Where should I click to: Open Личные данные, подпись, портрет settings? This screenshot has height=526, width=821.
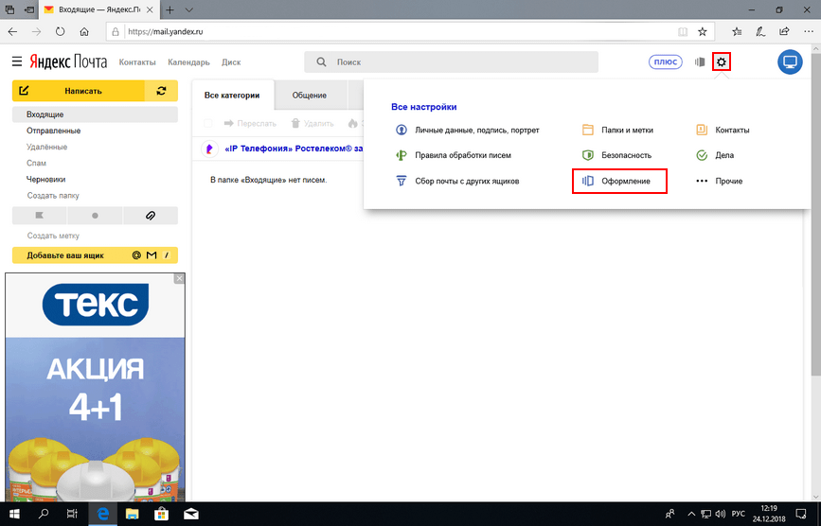point(467,130)
